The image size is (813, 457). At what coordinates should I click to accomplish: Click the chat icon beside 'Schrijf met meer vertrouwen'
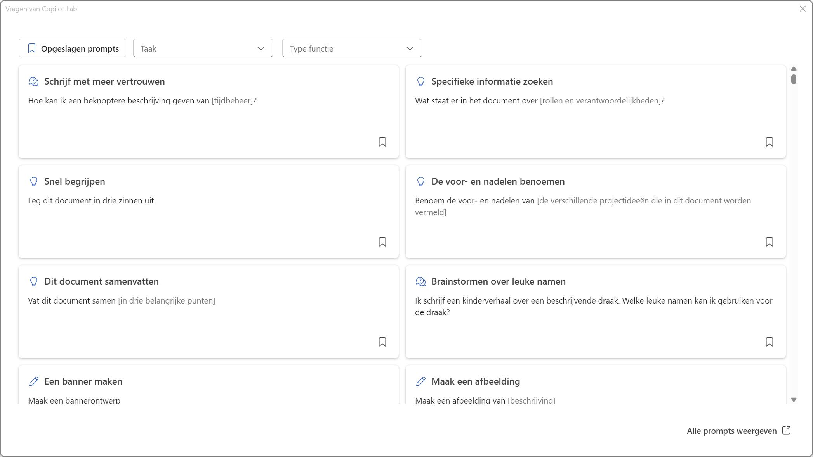34,81
